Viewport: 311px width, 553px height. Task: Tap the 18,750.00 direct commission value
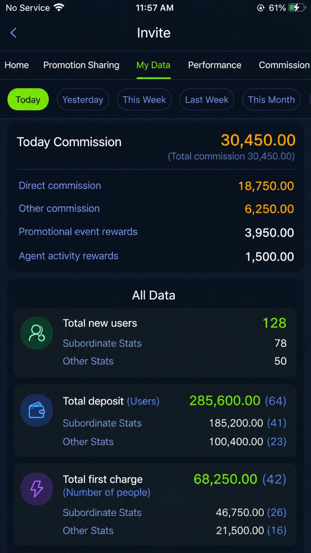pos(266,186)
